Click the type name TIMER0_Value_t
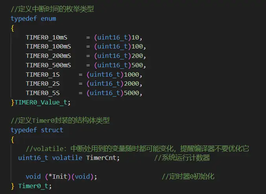Screen dimensions: 266x194 tap(41, 102)
